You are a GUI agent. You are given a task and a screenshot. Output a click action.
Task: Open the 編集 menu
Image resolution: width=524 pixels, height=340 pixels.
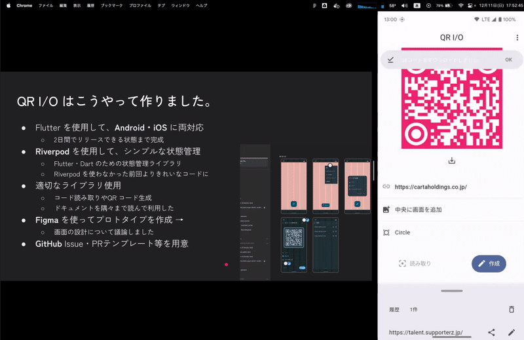pos(63,5)
